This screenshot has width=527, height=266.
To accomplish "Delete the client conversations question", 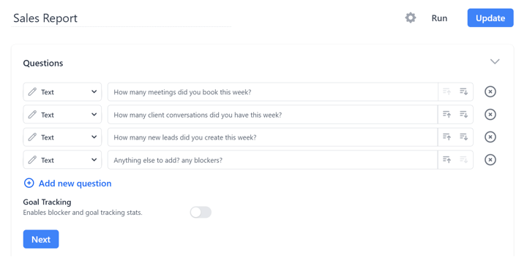I will pos(490,115).
